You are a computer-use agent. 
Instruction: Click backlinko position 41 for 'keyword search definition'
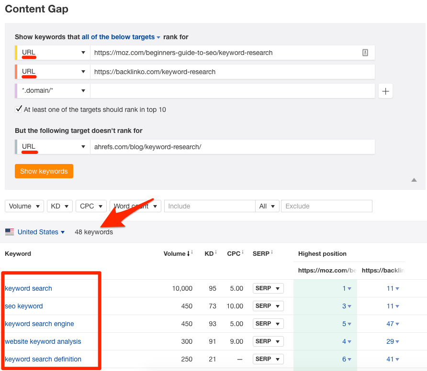click(393, 359)
